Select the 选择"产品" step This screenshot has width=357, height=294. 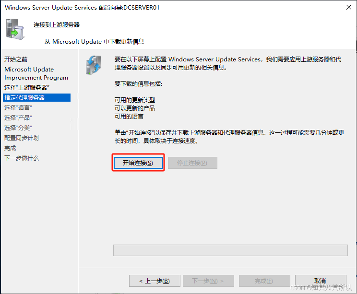pos(18,118)
